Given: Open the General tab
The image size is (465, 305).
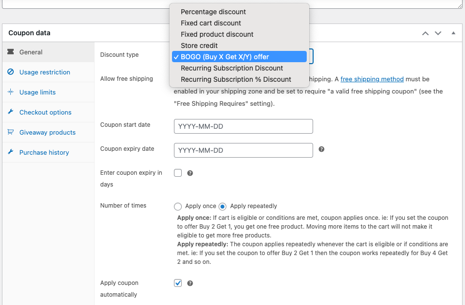Looking at the screenshot, I should tap(49, 52).
